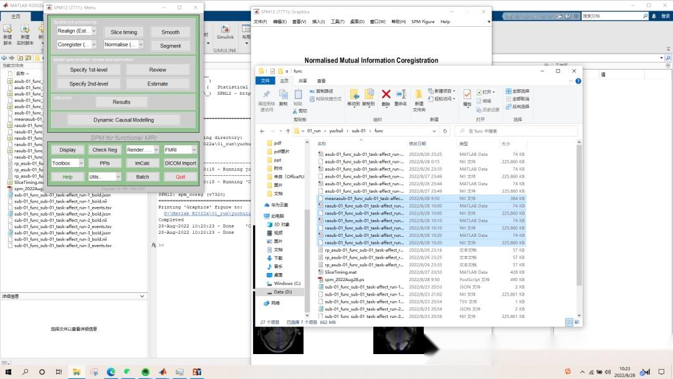This screenshot has width=673, height=379.
Task: Open Properties icon in Explorer ribbon
Action: [467, 94]
